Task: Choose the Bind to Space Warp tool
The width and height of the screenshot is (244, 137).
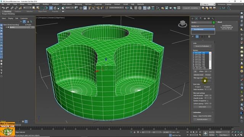Action: (20, 8)
